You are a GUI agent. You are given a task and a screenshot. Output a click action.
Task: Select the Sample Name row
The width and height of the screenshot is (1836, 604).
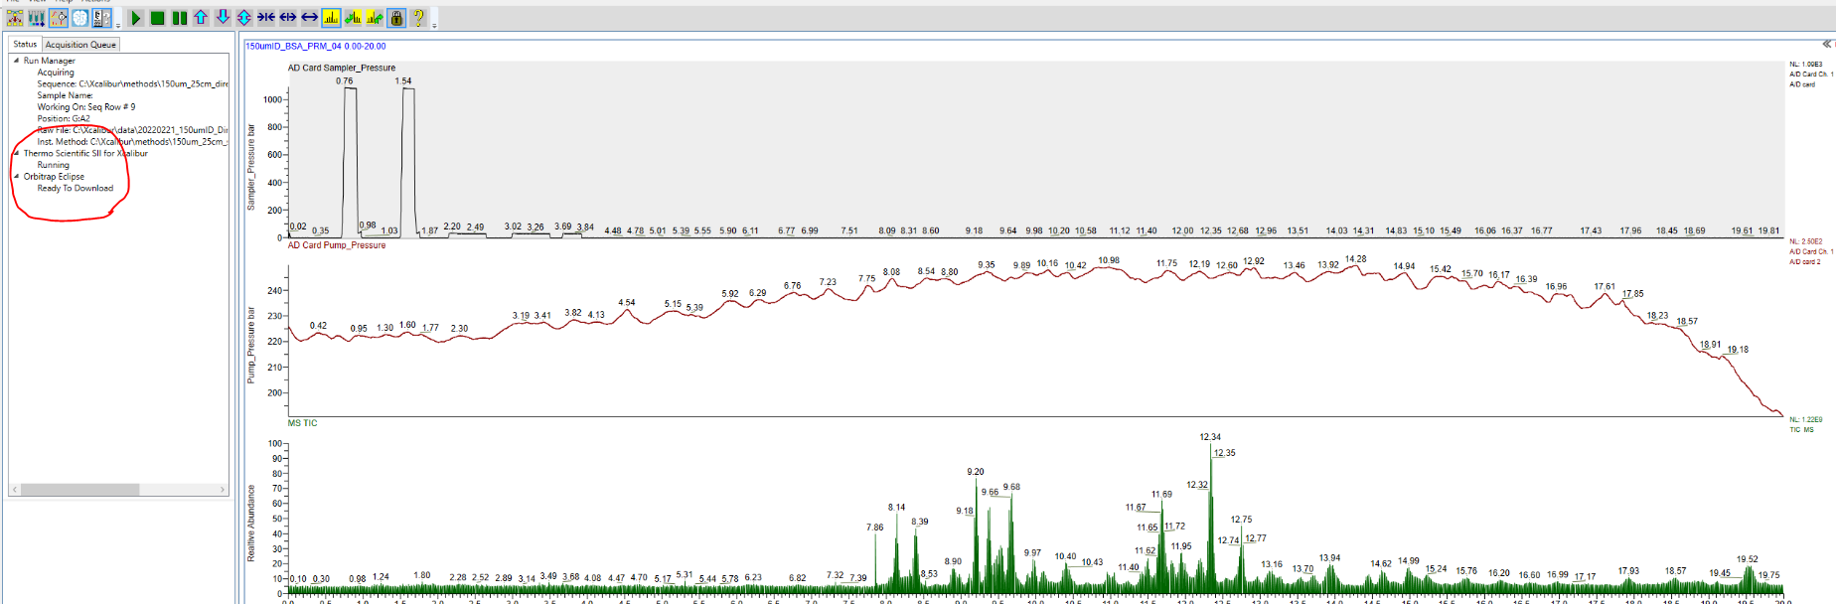pyautogui.click(x=65, y=95)
